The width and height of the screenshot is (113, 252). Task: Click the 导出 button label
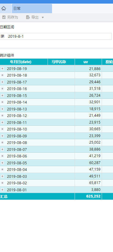point(35,17)
